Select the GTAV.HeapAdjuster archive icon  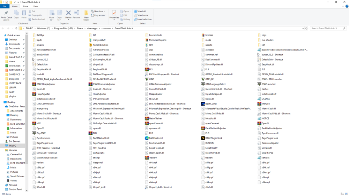coord(34,84)
